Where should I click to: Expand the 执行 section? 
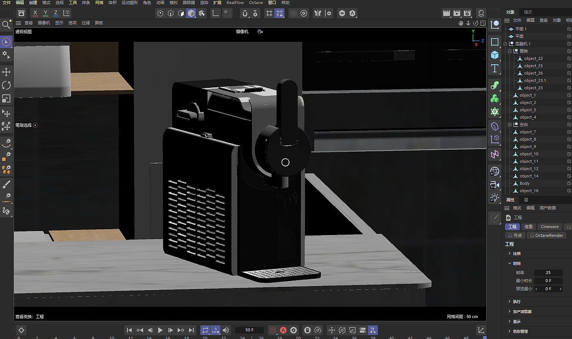point(510,302)
